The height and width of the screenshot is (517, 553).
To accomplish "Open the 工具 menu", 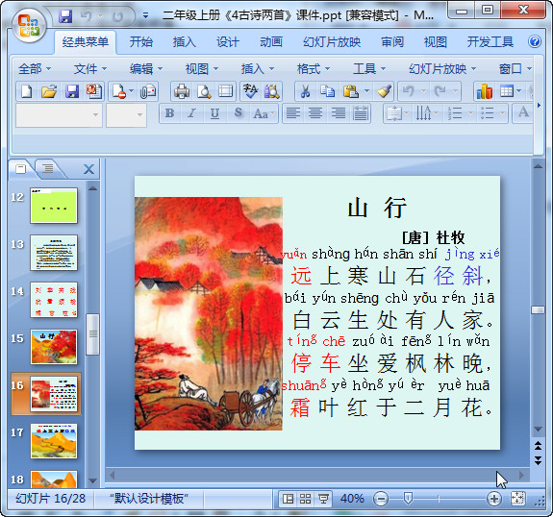I will [369, 69].
